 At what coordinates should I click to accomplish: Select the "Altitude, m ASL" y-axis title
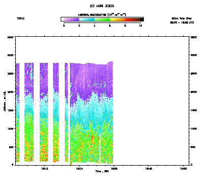(5, 101)
